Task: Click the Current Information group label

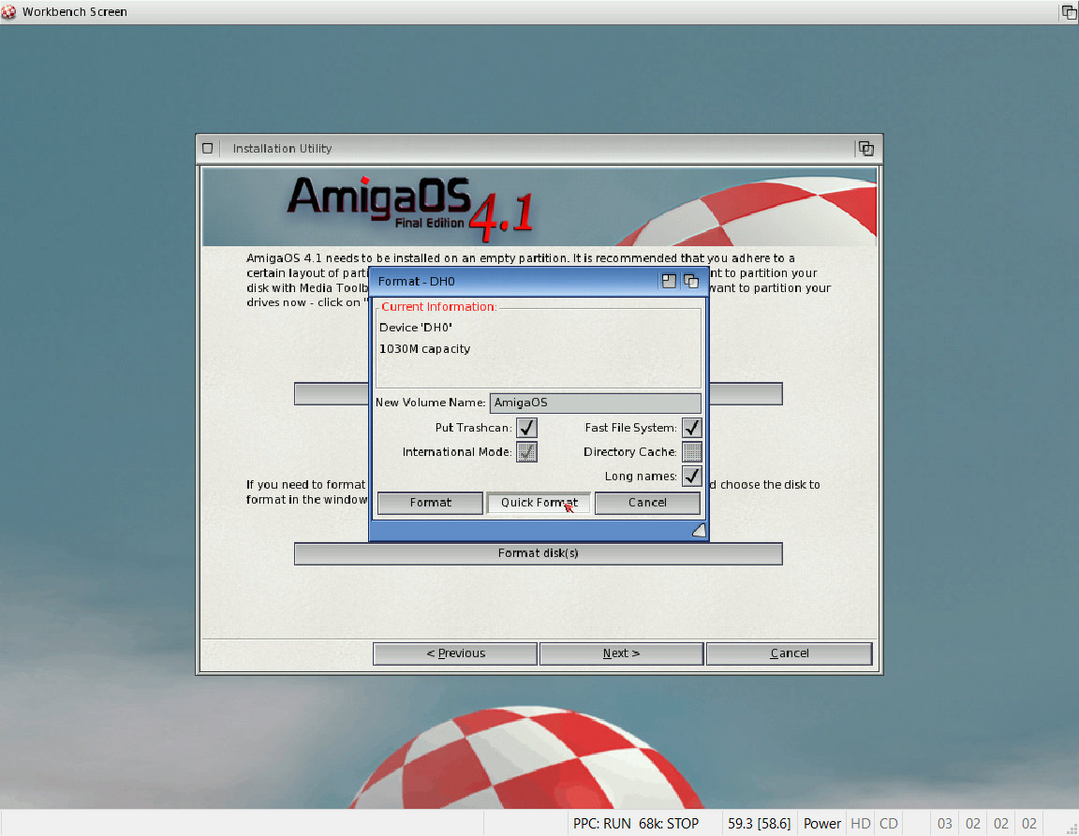Action: (x=438, y=307)
